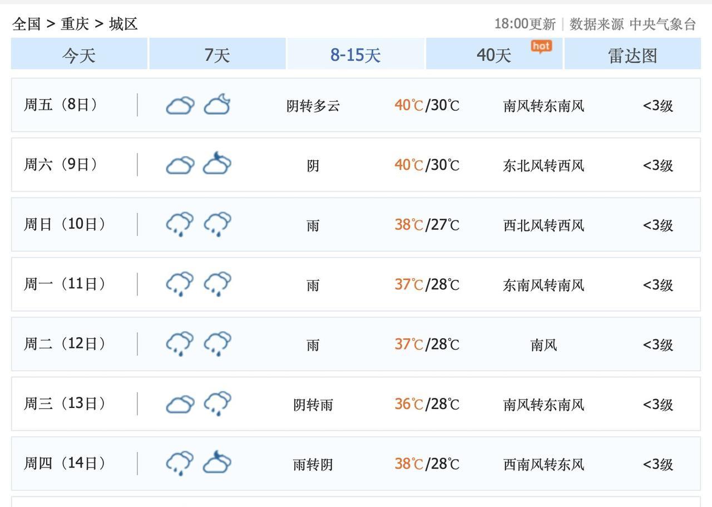712x507 pixels.
Task: Go to 全国 in the breadcrumb
Action: (26, 24)
